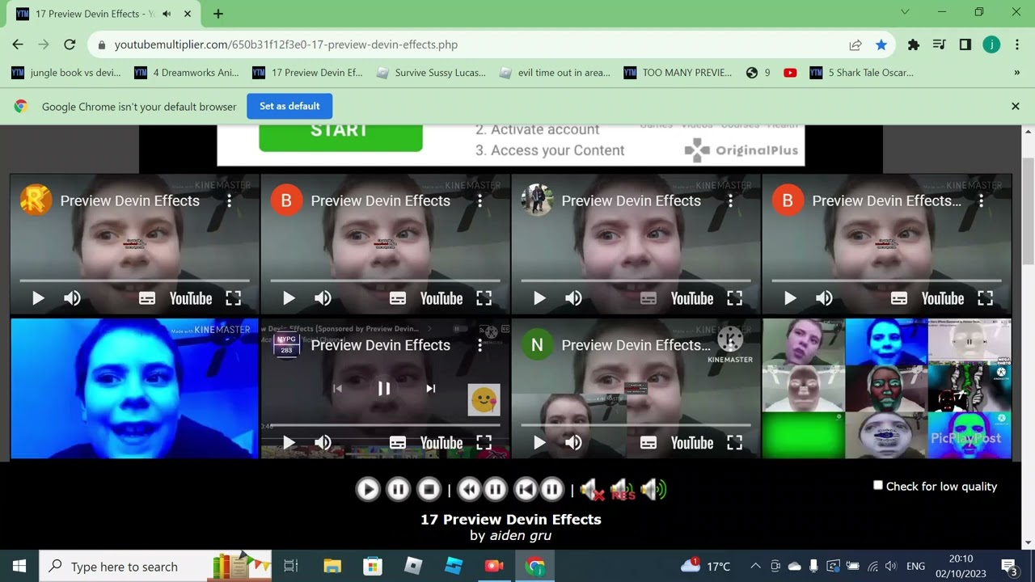This screenshot has width=1035, height=582.
Task: Reload the page
Action: [70, 44]
